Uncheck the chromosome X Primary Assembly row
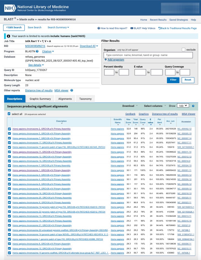 9,202
